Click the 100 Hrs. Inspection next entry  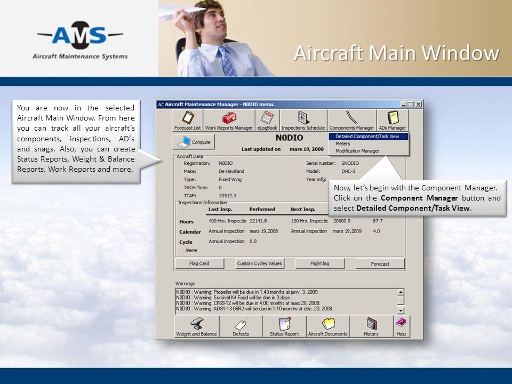[309, 221]
